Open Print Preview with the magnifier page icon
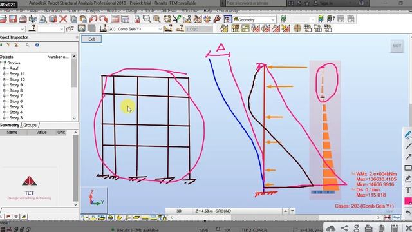412x232 pixels. (x=43, y=19)
